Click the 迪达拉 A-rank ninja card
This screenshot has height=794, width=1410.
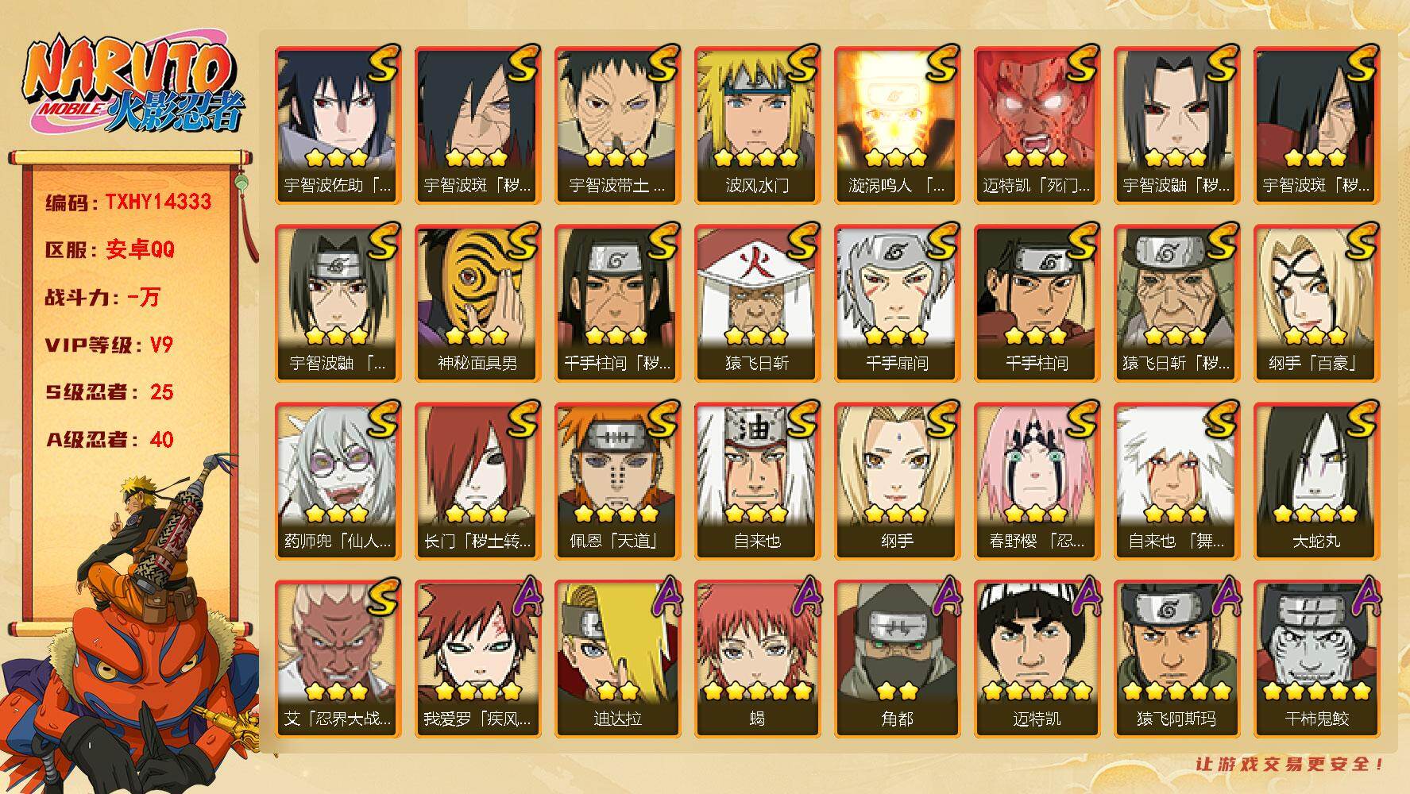coord(617,659)
